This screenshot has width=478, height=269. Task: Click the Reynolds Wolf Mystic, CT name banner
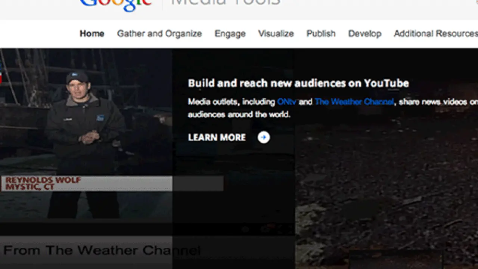point(86,183)
